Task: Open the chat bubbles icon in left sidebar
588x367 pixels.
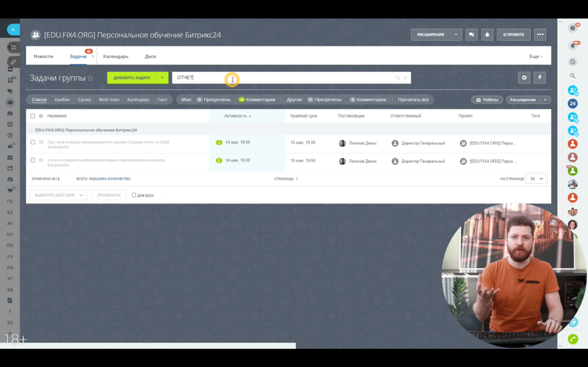Action: pyautogui.click(x=10, y=91)
